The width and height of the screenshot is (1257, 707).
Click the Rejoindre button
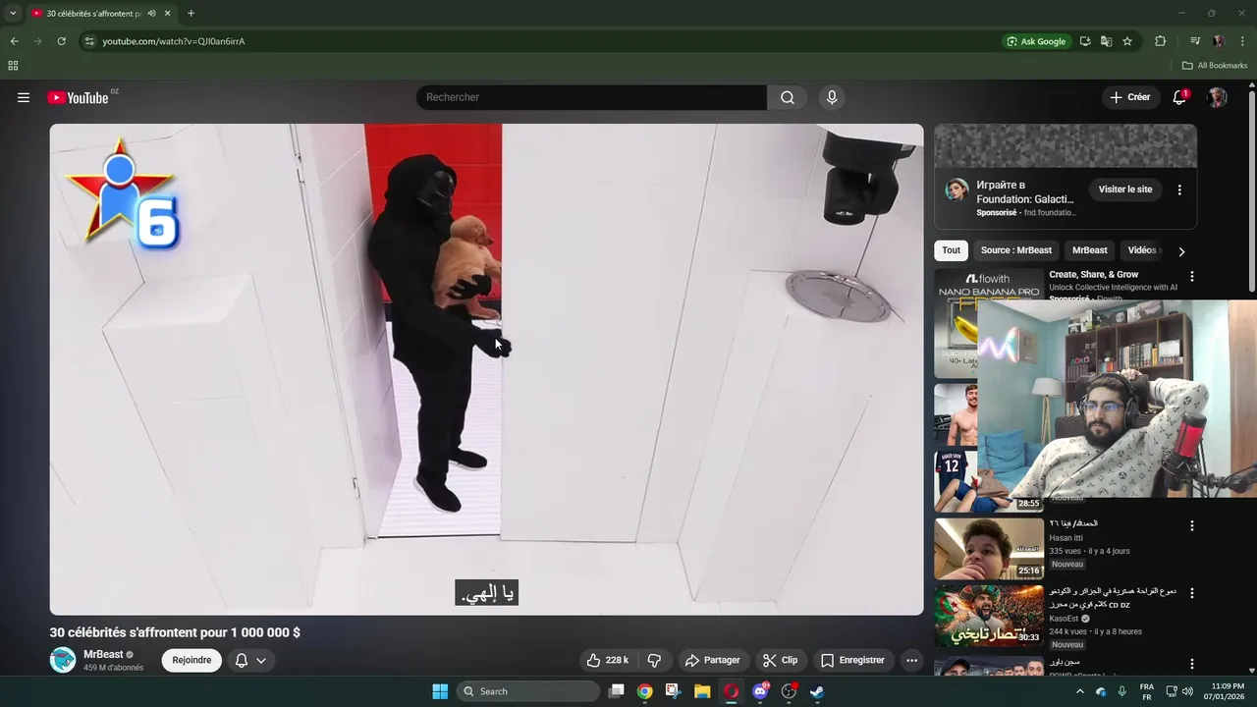pyautogui.click(x=191, y=660)
